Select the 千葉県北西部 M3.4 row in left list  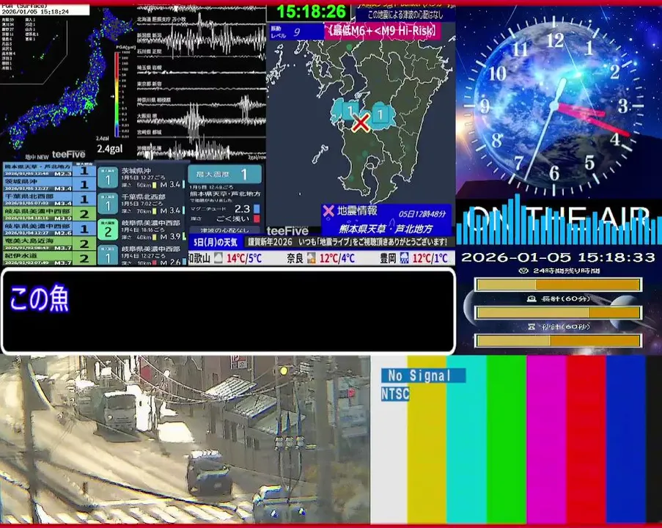(x=49, y=199)
